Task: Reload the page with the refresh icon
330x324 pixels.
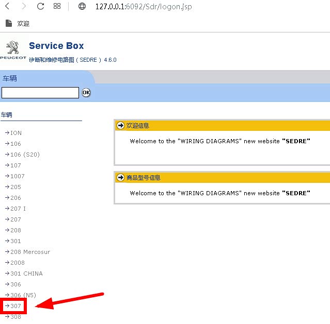Action: [40, 6]
